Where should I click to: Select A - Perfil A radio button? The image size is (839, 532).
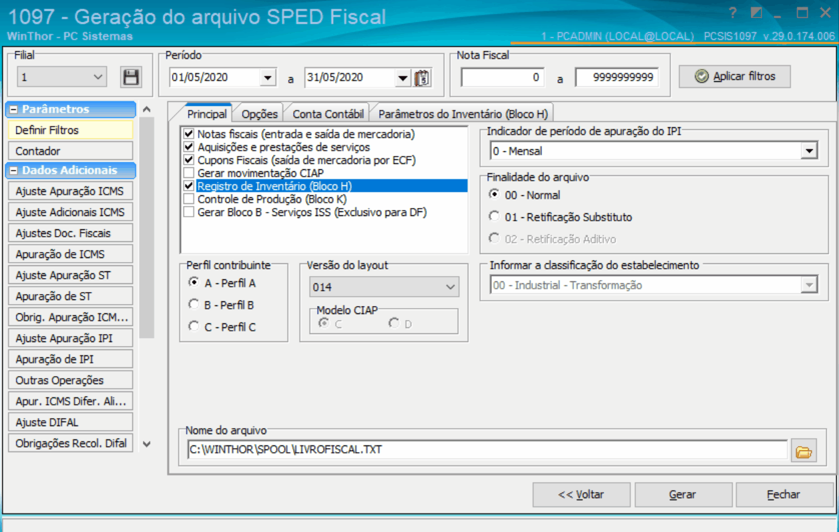[194, 283]
